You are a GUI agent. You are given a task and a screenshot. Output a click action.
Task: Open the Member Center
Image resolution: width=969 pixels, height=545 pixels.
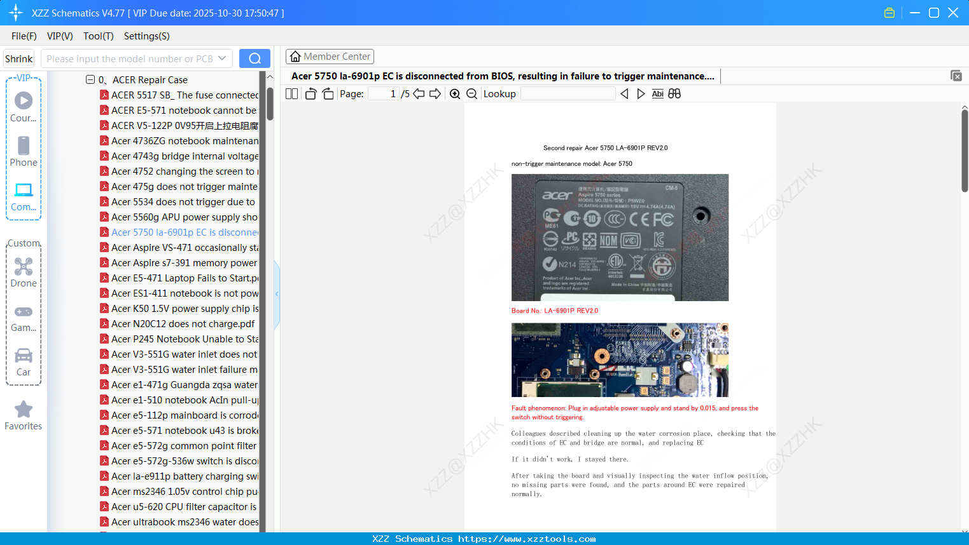pos(330,57)
